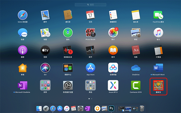Launch the 地图 Maps app
181x113 pixels.
pyautogui.click(x=45, y=33)
